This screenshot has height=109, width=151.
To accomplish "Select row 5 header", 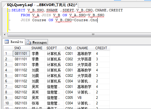I will point(8,76).
